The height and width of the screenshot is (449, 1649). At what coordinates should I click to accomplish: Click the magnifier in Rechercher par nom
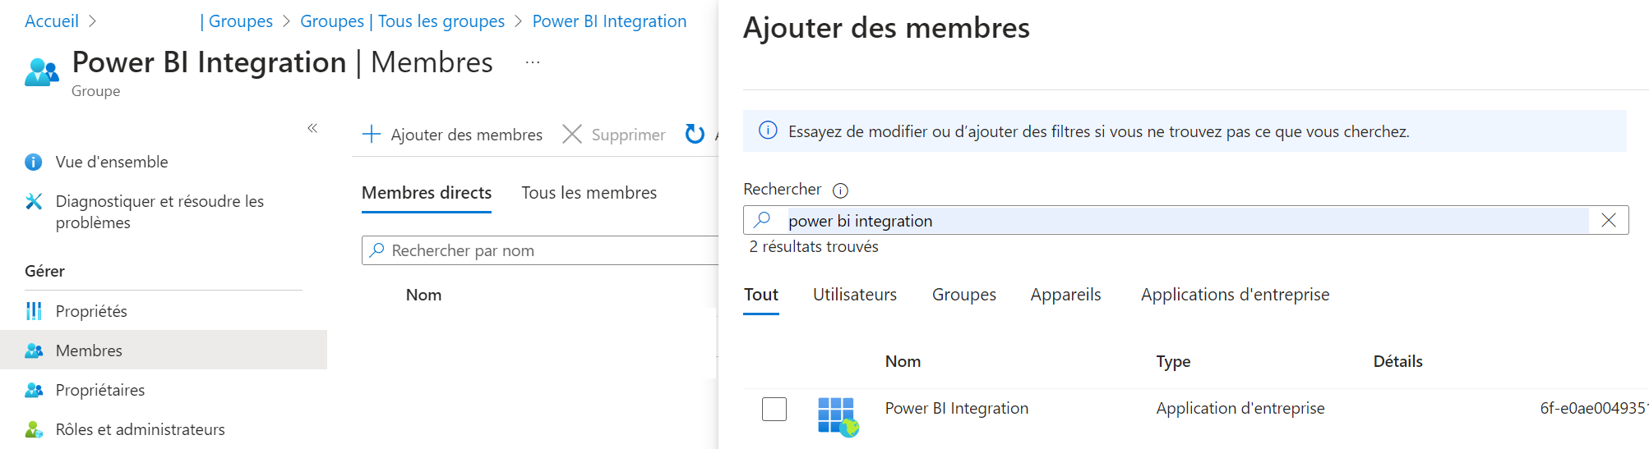(x=376, y=250)
